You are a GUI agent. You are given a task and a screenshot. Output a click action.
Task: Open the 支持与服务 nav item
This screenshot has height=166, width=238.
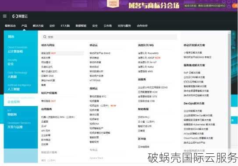pos(124,26)
